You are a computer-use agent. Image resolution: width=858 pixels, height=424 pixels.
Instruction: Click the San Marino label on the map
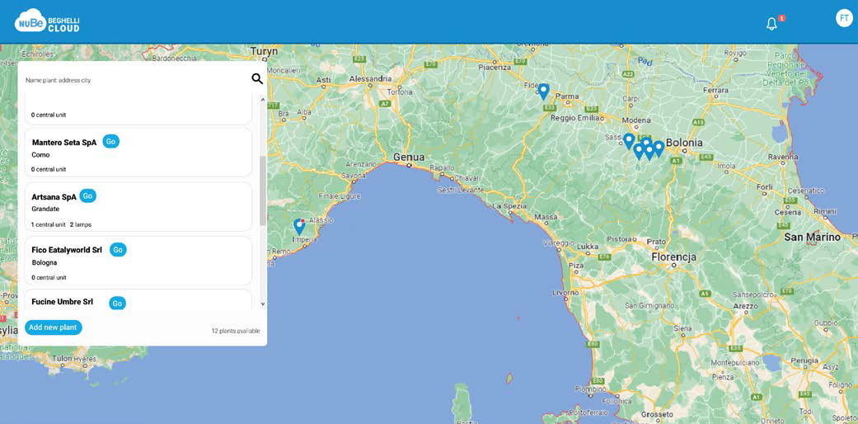812,238
